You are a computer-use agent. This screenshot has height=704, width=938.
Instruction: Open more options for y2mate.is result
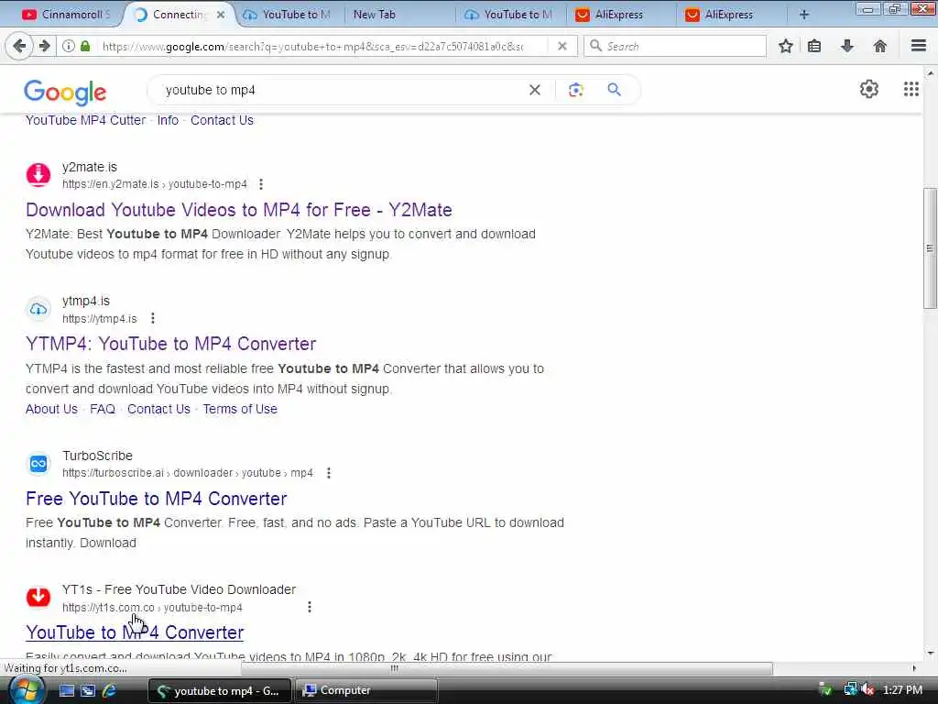click(x=261, y=184)
